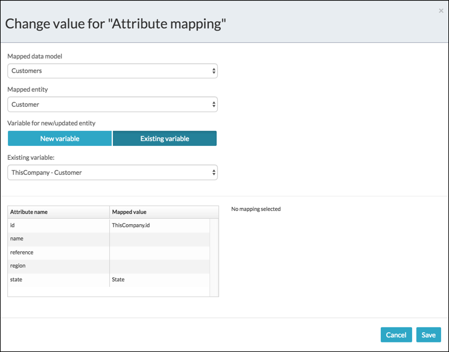
Task: Click the attribute table vertical scrollbar
Action: click(x=214, y=256)
